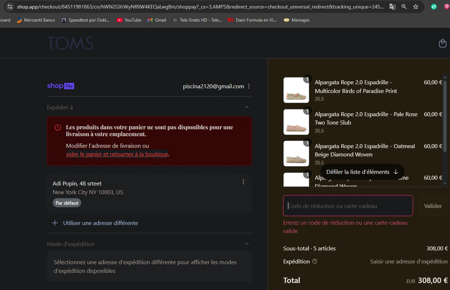Open the shopping bag cart icon

(442, 43)
